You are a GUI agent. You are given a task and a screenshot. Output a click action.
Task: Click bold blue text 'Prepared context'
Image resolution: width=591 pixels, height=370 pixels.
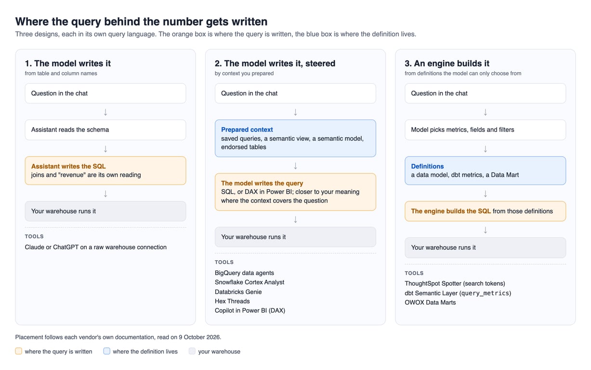tap(247, 130)
